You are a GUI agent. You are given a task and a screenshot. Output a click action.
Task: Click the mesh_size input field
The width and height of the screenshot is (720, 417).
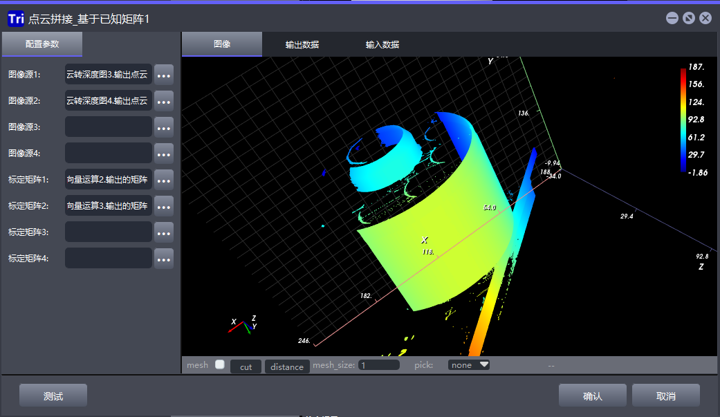click(378, 365)
